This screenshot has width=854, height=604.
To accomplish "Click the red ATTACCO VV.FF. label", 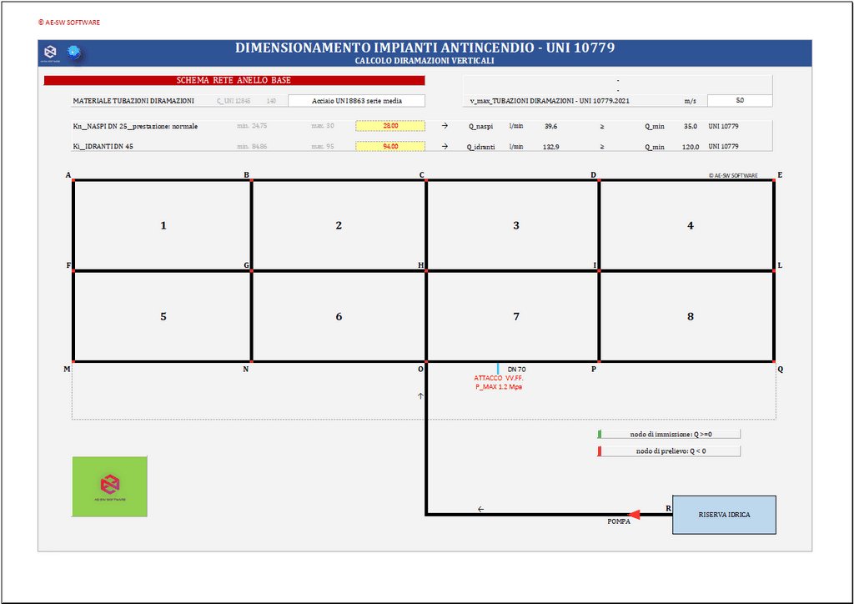I will 499,378.
